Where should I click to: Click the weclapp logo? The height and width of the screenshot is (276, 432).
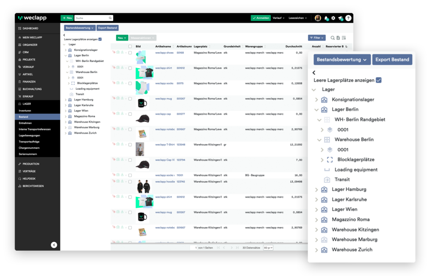(32, 18)
